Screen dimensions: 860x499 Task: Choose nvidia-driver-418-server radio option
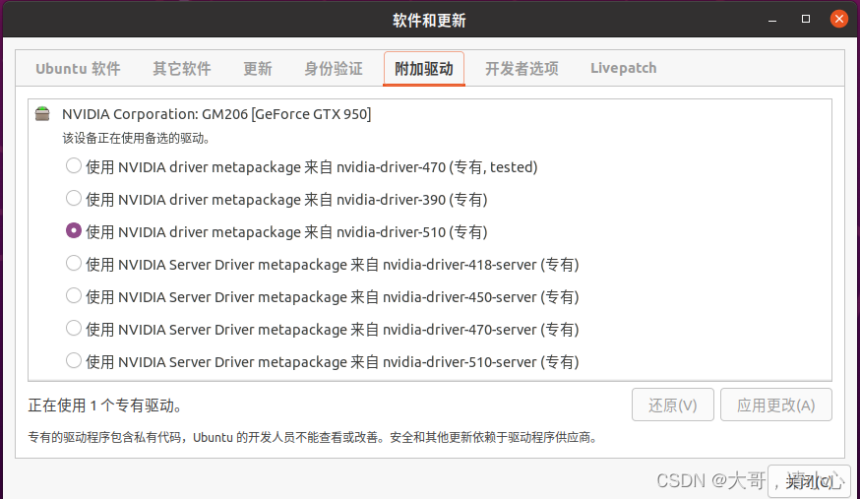(x=74, y=263)
